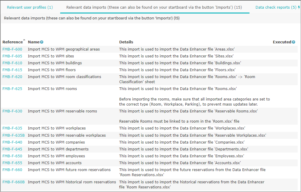Click 'Import MCS to WPM accounts' name cell
The width and height of the screenshot is (301, 192).
pos(55,163)
